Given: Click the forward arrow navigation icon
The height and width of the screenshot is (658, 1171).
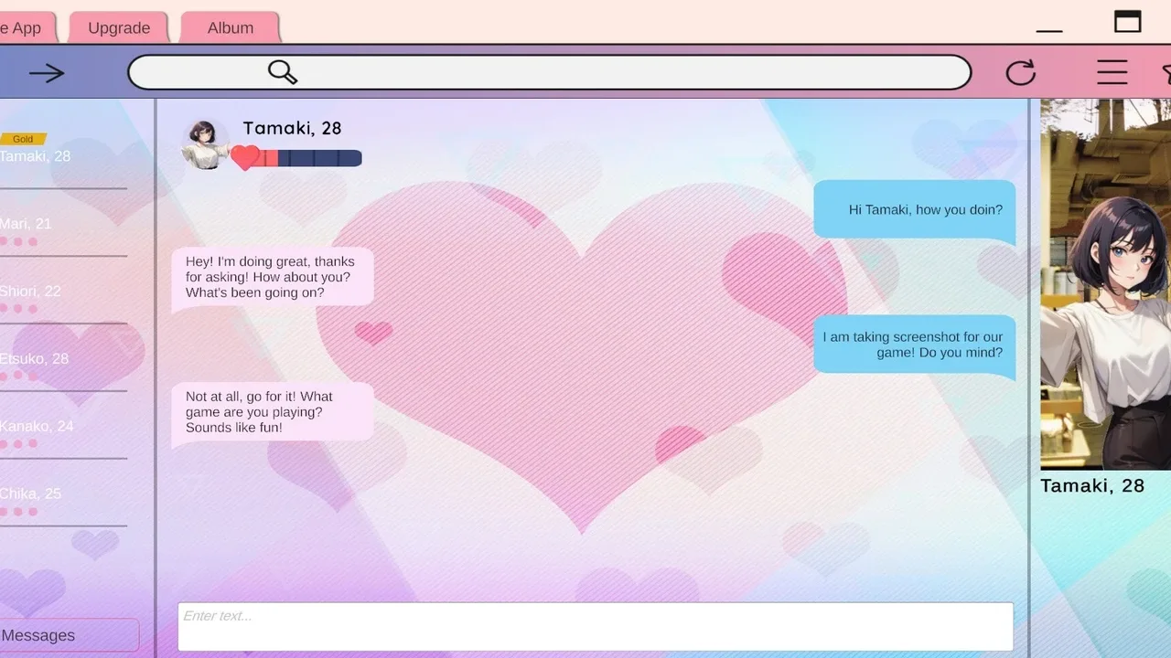Looking at the screenshot, I should pos(46,73).
